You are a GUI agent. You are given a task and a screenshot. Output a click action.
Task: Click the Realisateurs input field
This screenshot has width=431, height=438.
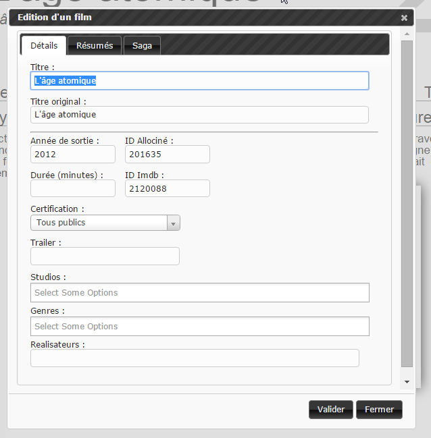pos(195,358)
